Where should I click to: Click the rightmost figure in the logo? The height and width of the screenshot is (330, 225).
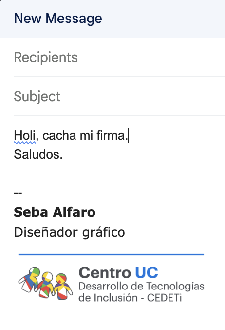tap(63, 287)
